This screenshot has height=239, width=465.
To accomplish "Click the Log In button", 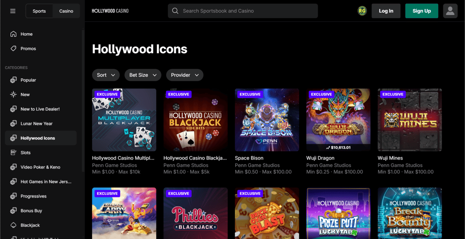I will [386, 11].
